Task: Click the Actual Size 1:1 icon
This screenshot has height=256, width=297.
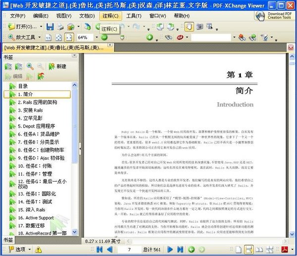Action: pyautogui.click(x=49, y=38)
